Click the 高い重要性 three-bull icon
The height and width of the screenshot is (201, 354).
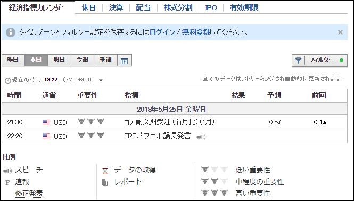(215, 193)
